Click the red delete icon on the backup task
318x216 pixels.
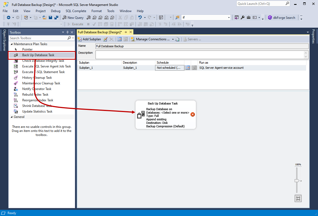point(192,114)
